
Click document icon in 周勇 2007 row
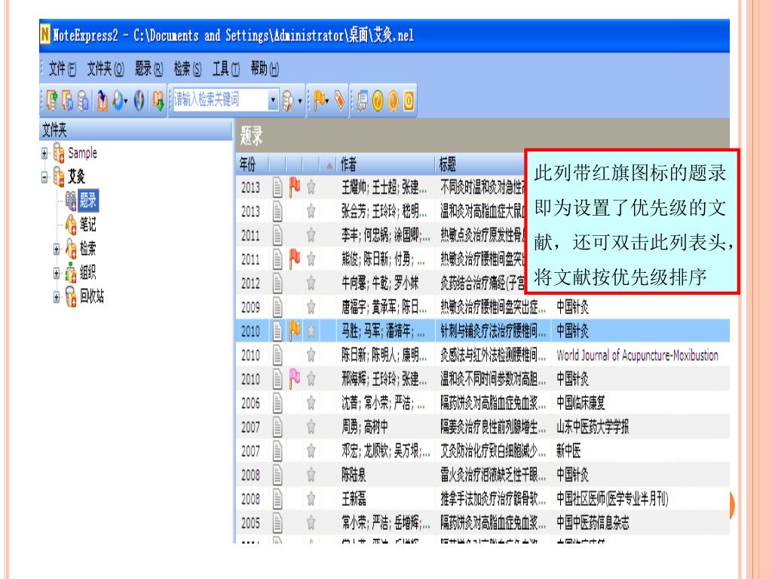277,427
